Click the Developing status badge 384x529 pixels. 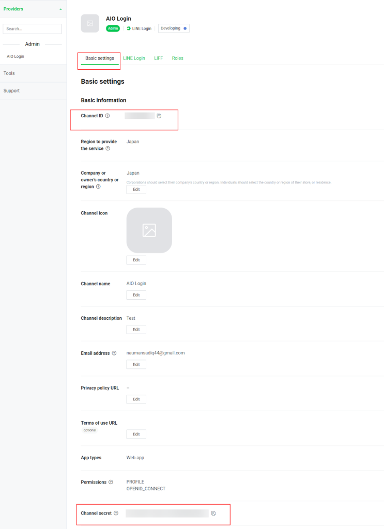click(174, 28)
